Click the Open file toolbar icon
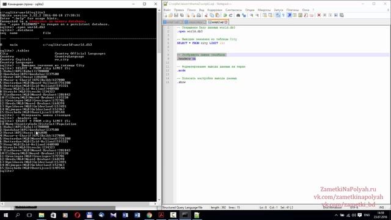Viewport: 391px width, 220px height. (170, 15)
